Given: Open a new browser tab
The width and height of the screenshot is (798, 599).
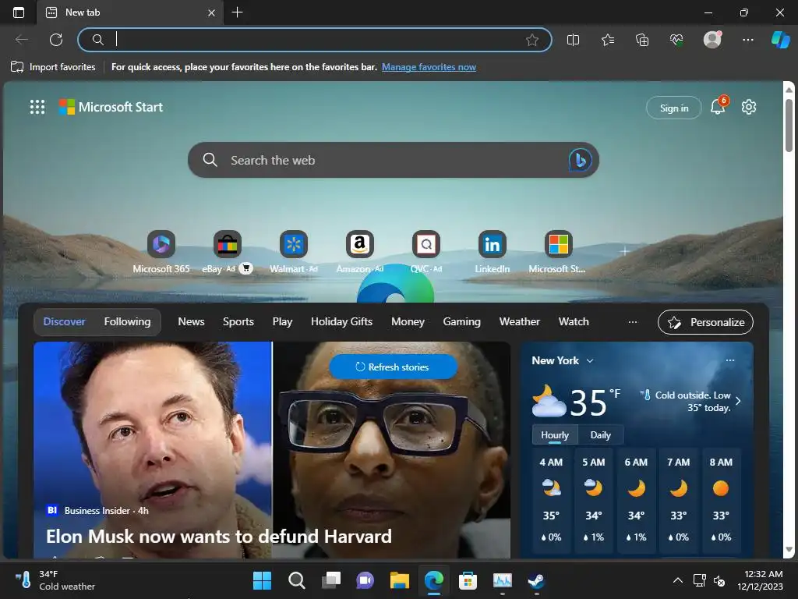Looking at the screenshot, I should click(237, 12).
